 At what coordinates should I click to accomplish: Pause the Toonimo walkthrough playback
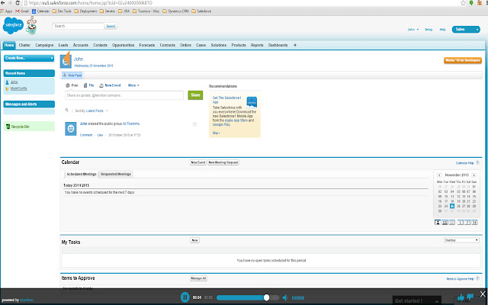185,297
